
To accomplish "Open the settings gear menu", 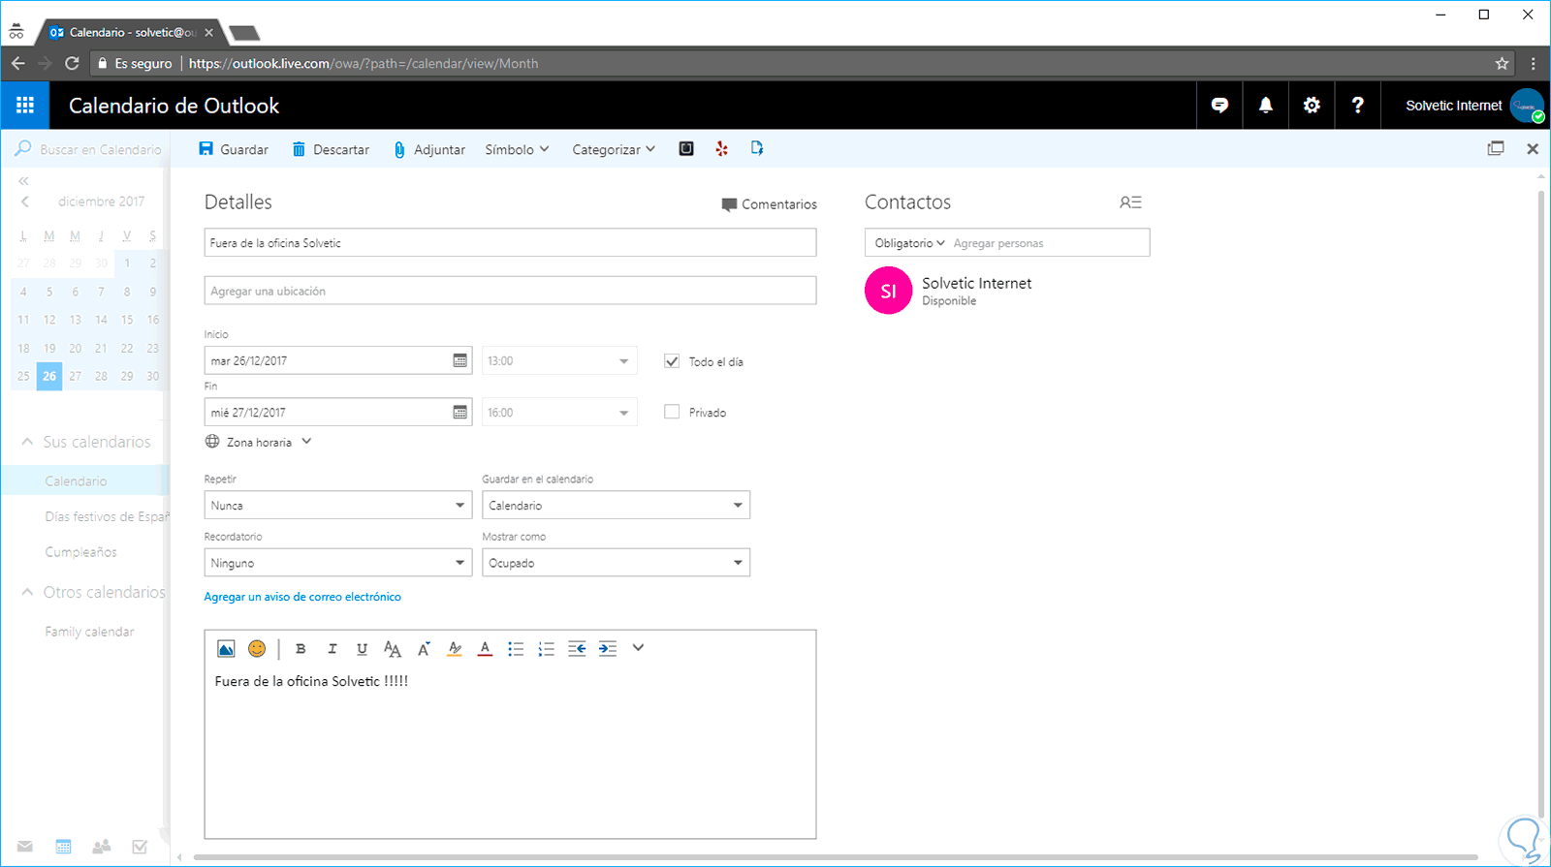I will tap(1312, 106).
